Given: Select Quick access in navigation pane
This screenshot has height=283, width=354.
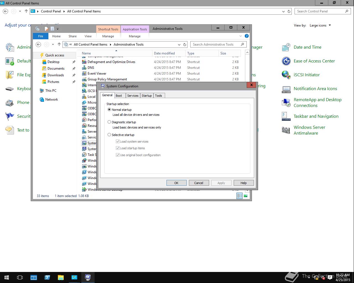Looking at the screenshot, I should [55, 55].
